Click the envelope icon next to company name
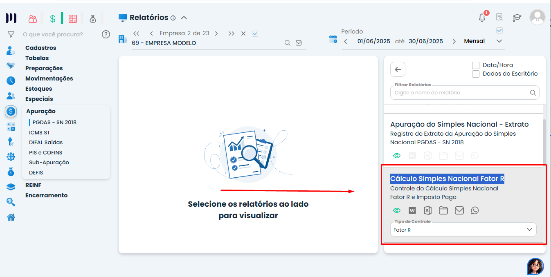 click(299, 43)
